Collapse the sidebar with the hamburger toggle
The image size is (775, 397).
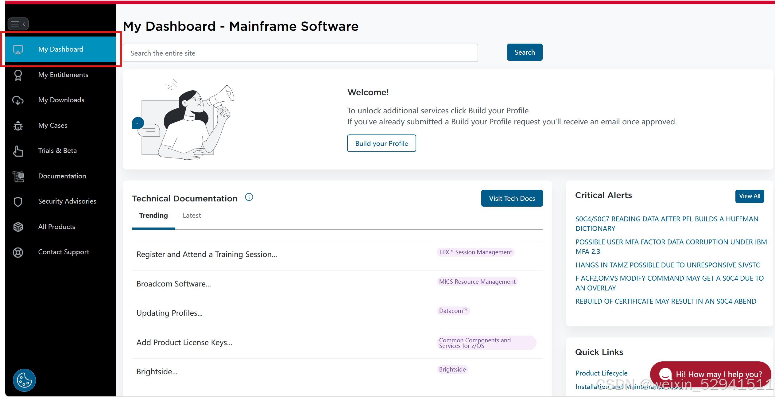(x=18, y=24)
